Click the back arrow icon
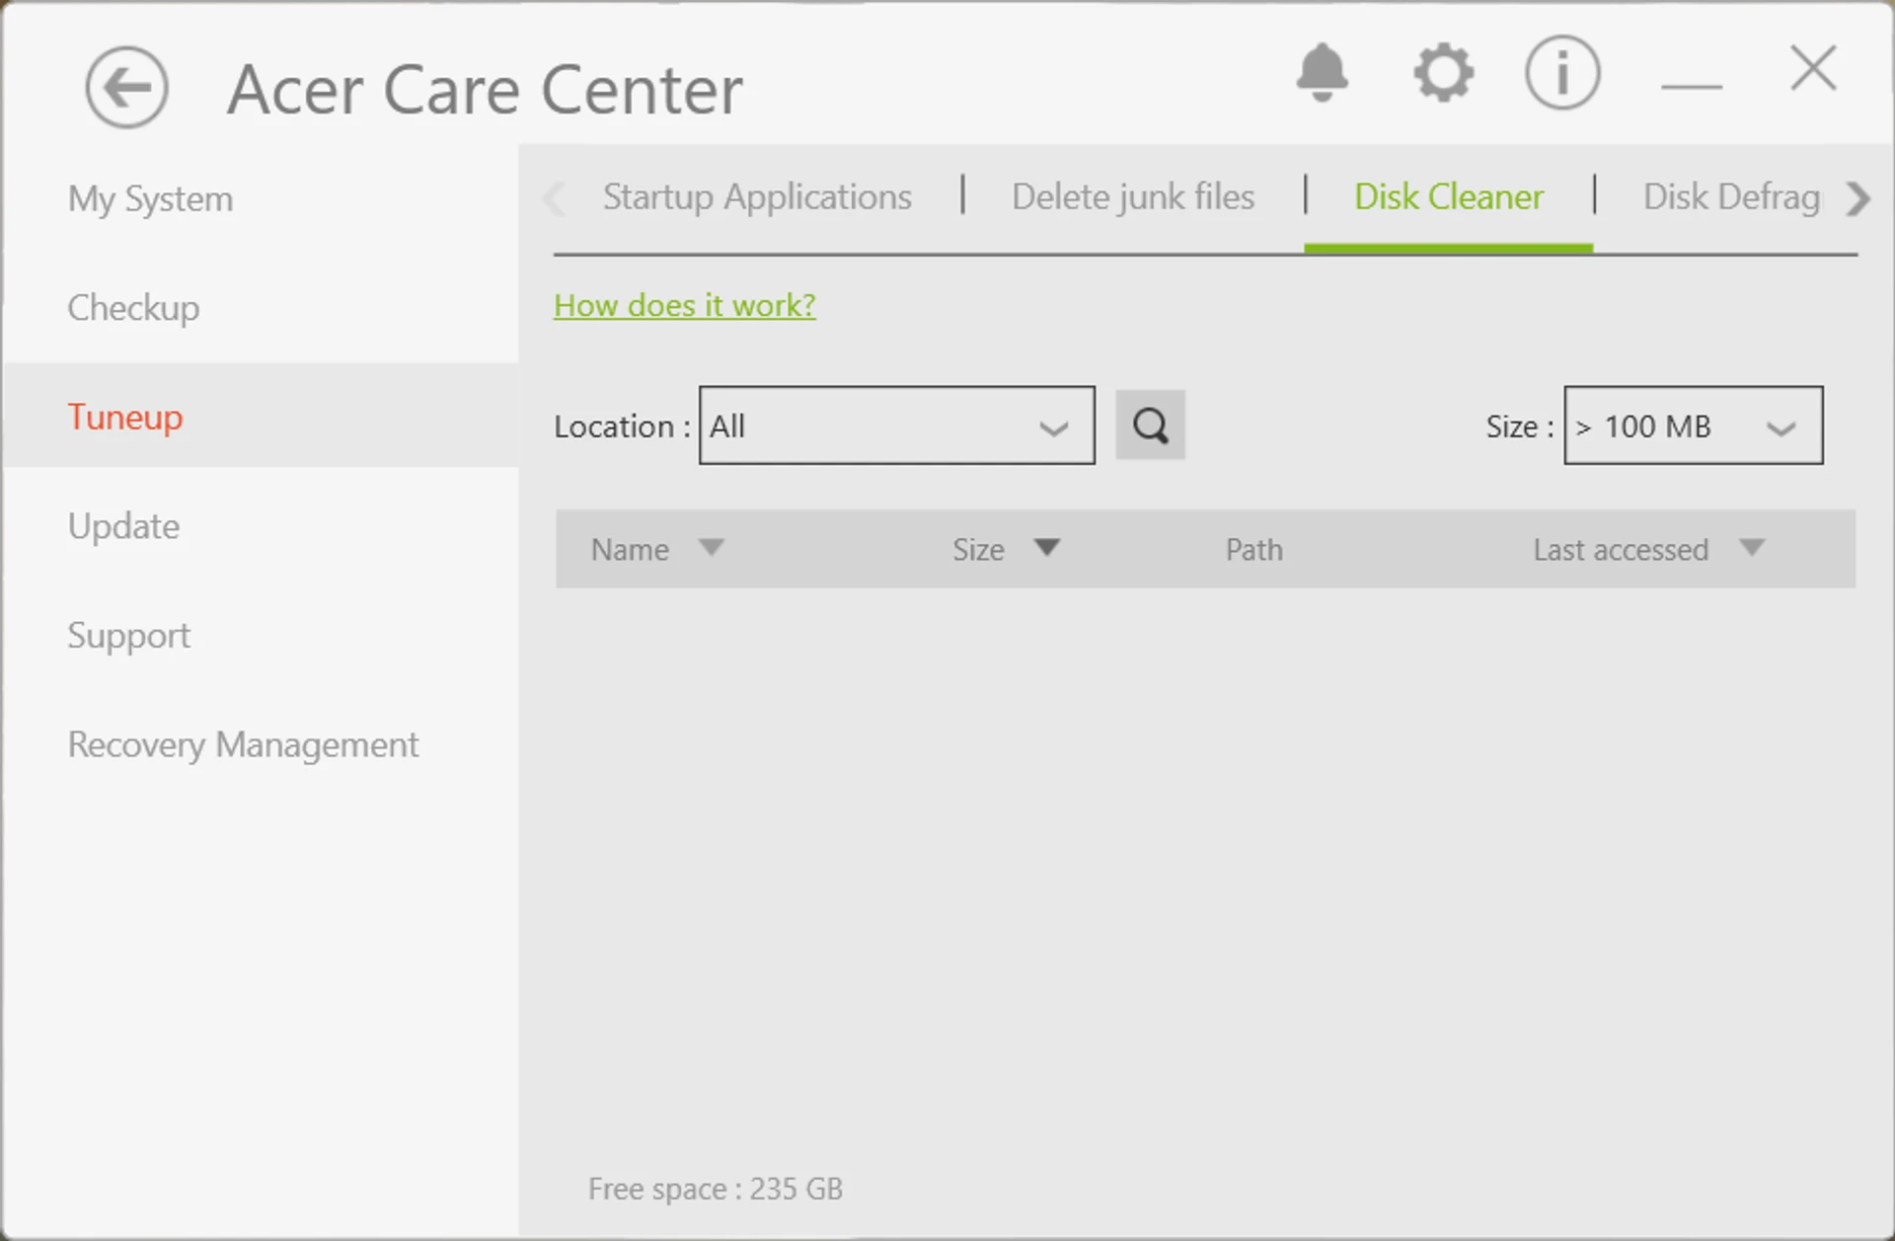1895x1241 pixels. pos(126,88)
